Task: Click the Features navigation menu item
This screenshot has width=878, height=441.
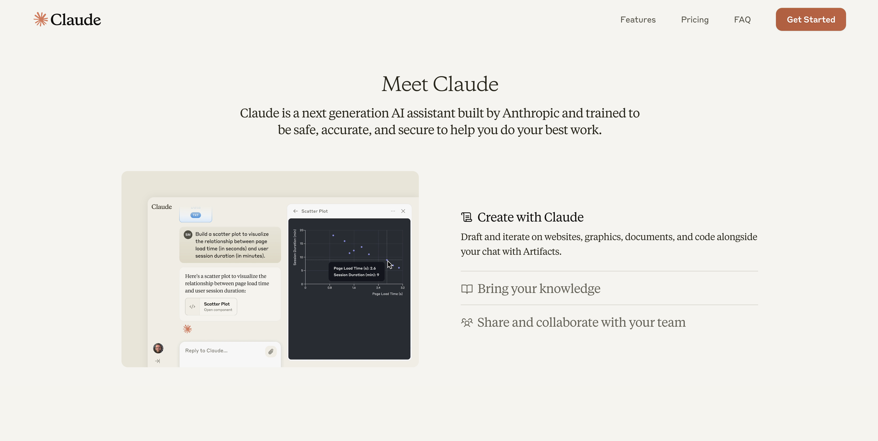Action: pos(638,19)
